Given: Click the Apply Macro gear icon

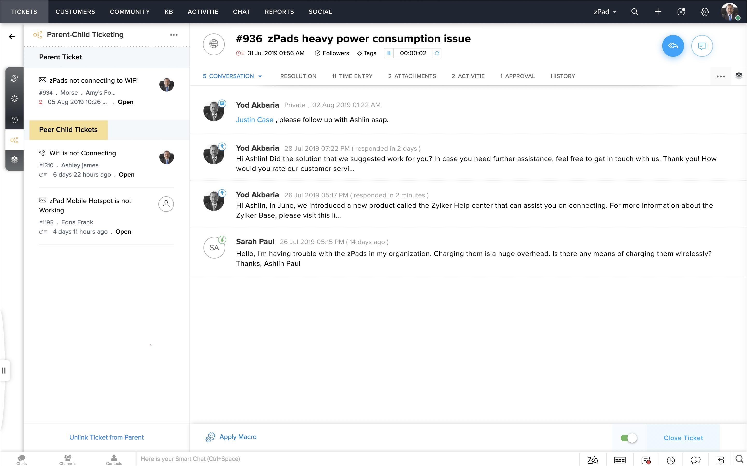Looking at the screenshot, I should tap(210, 437).
